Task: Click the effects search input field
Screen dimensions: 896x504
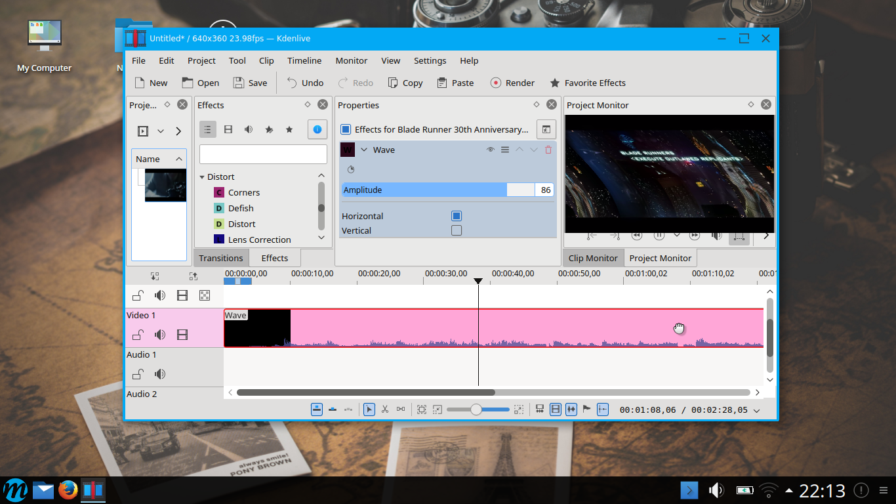Action: pos(263,154)
